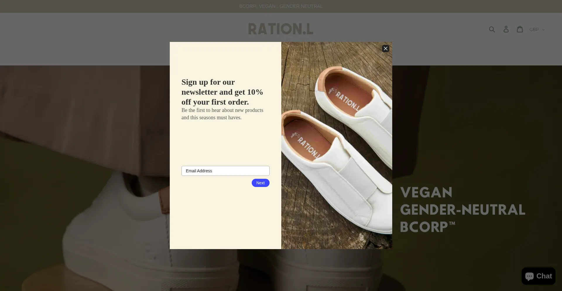The image size is (562, 291).
Task: Click the Email Address input field
Action: pos(225,171)
